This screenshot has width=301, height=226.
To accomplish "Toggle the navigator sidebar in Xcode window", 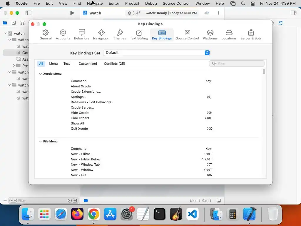I will click(x=29, y=13).
